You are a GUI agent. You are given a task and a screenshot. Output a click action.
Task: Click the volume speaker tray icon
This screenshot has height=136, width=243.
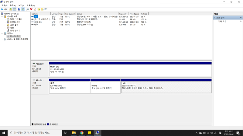pyautogui.click(x=212, y=133)
